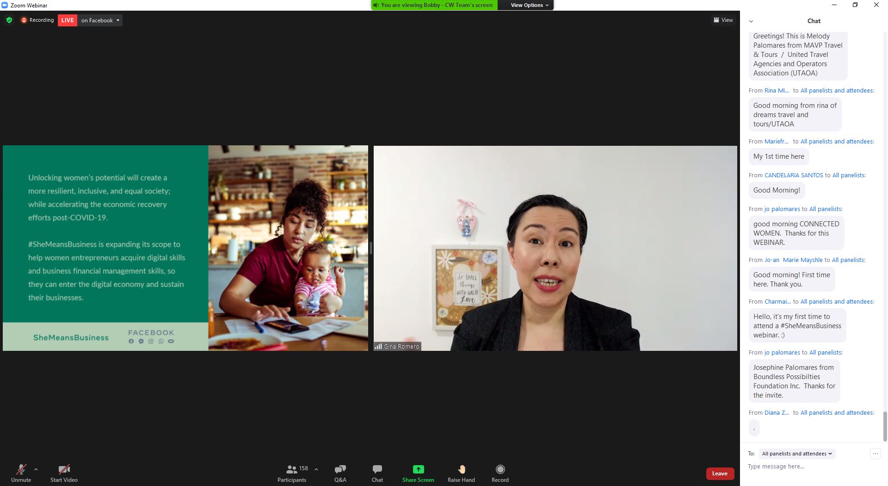888x486 pixels.
Task: Open the Participants panel
Action: click(x=292, y=474)
